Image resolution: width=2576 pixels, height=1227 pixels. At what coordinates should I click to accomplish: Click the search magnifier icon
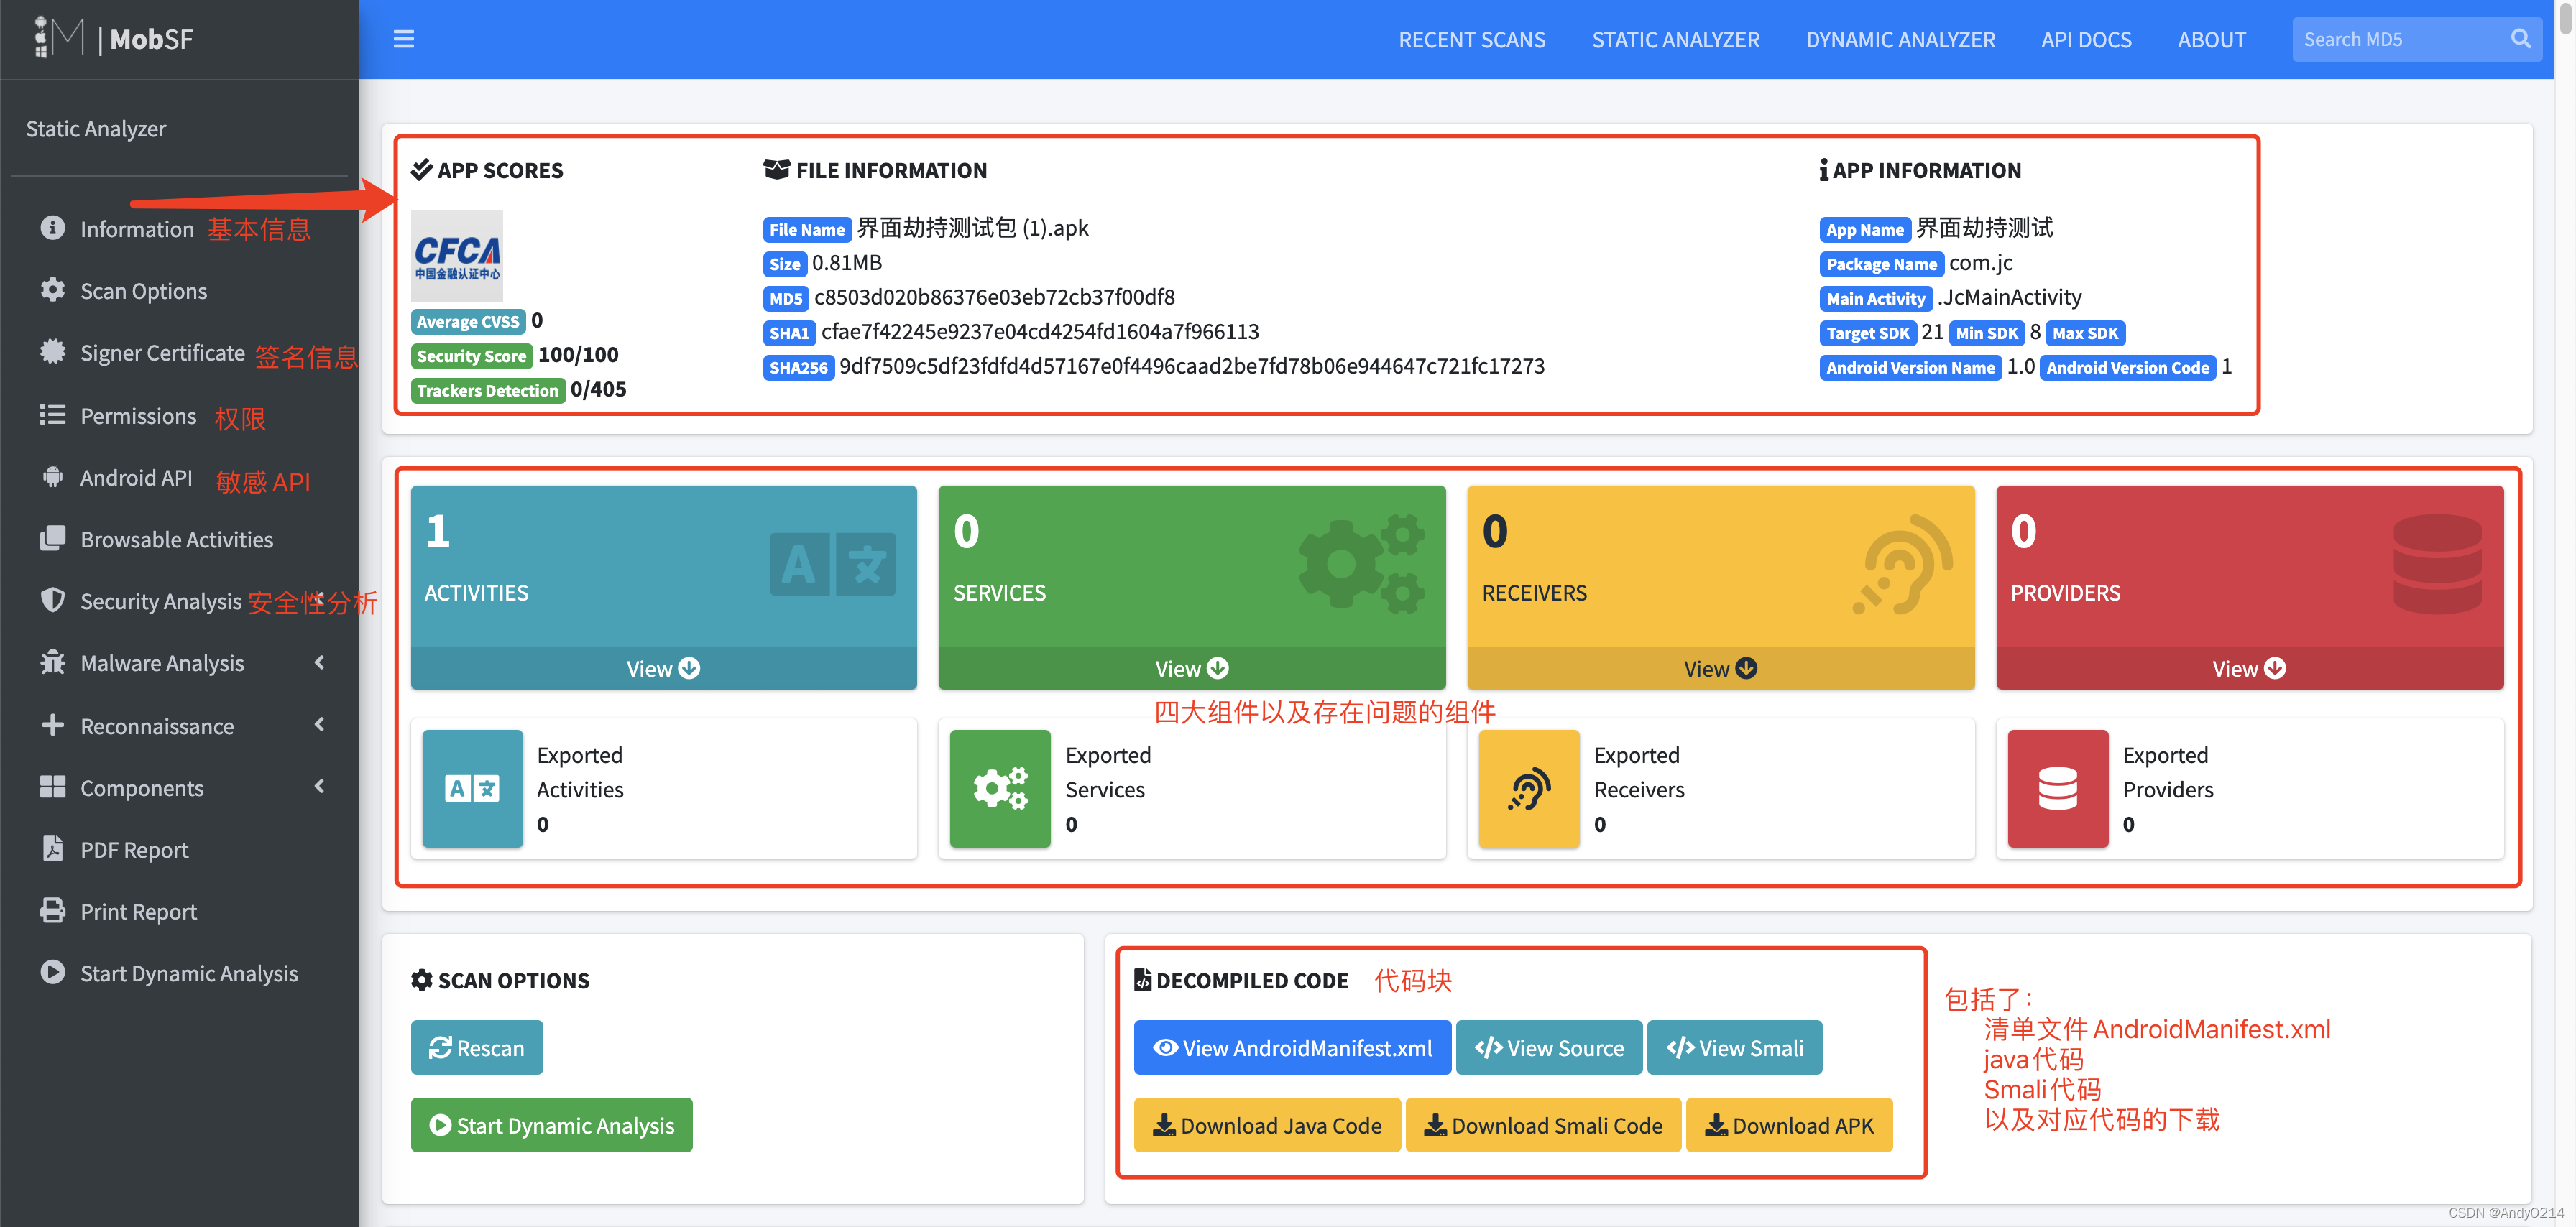point(2520,39)
